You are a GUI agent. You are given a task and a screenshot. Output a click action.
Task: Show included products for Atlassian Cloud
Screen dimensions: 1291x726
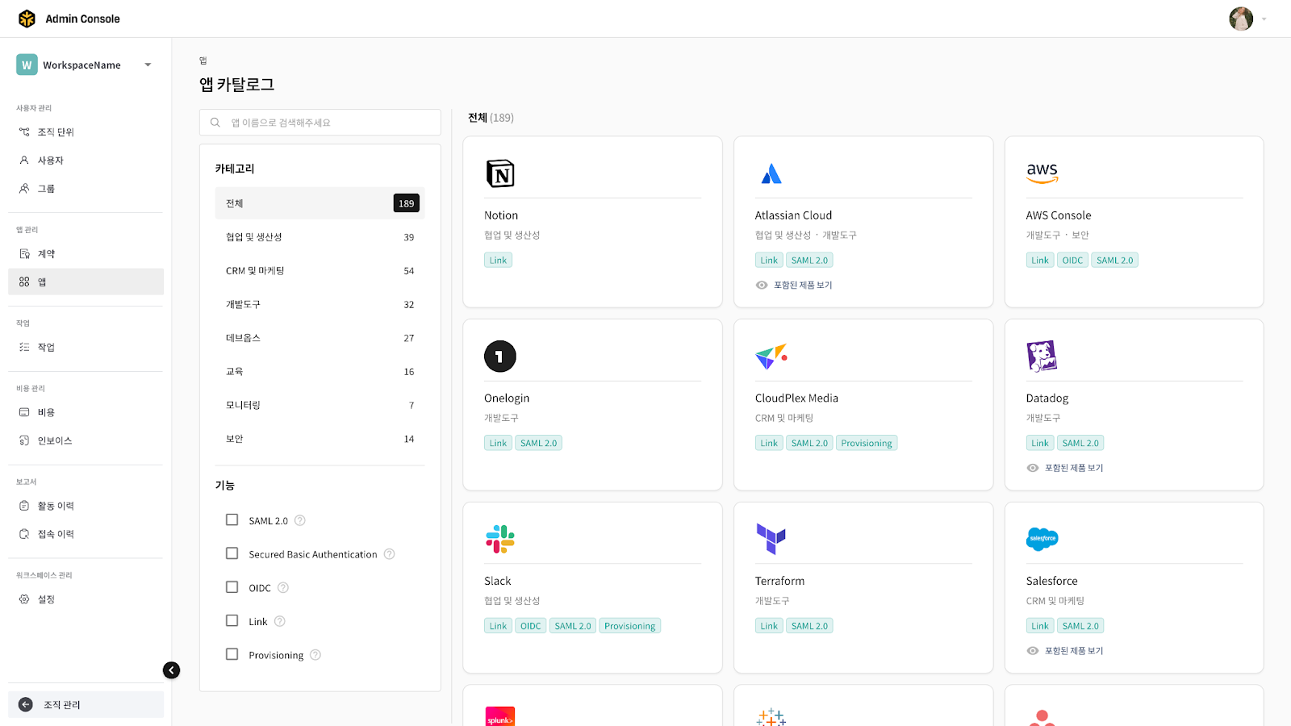pyautogui.click(x=795, y=285)
